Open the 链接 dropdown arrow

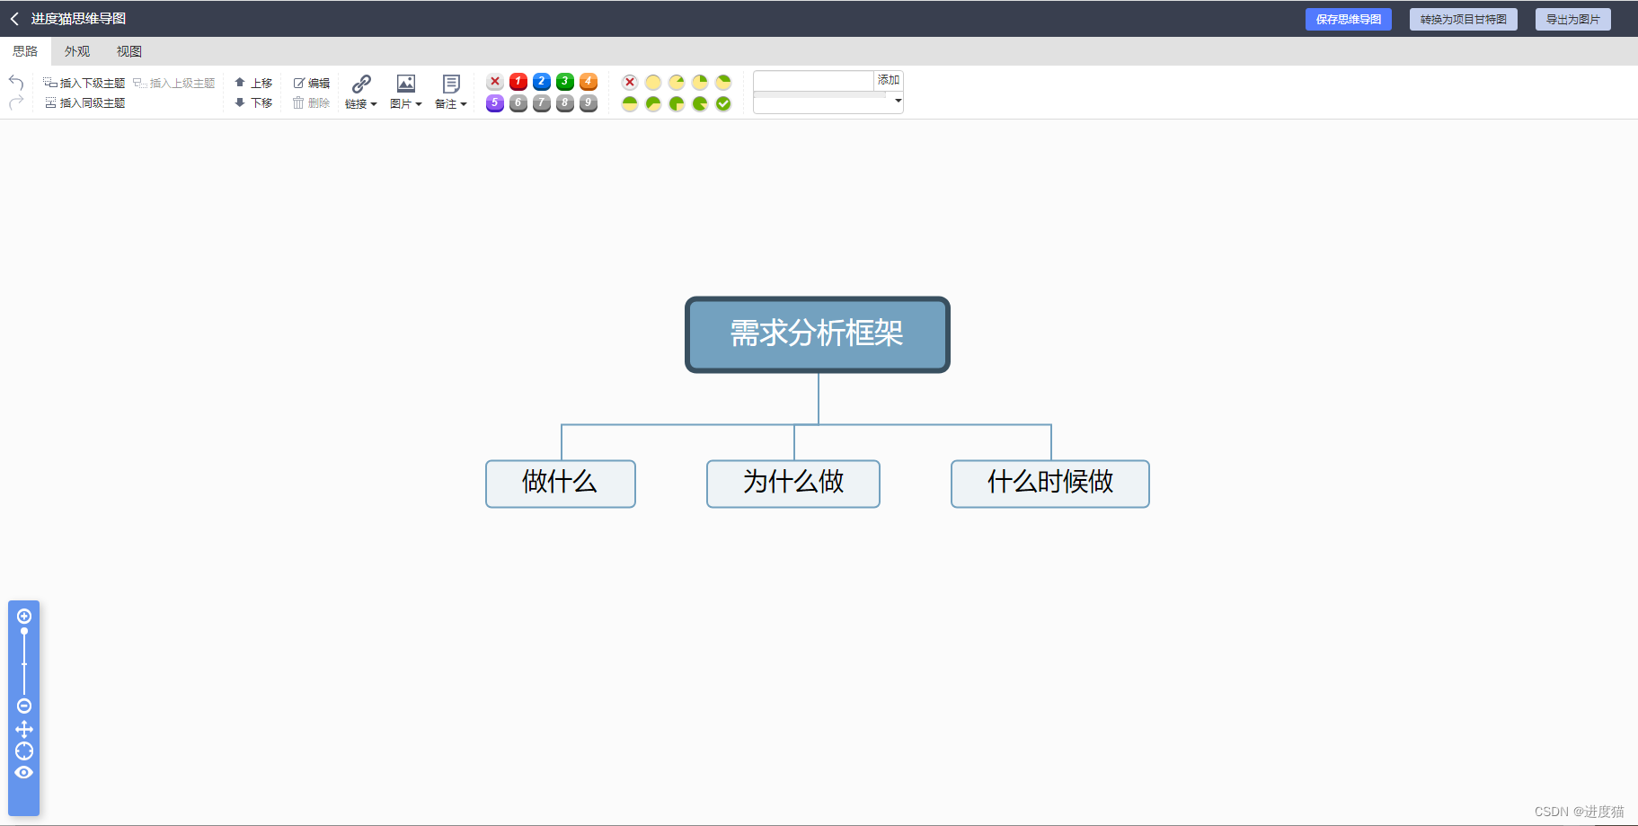[x=373, y=104]
